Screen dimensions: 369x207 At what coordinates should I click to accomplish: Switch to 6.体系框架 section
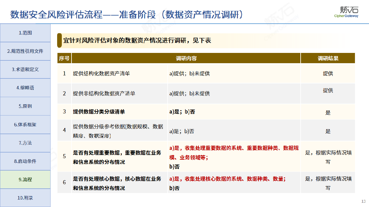point(25,125)
